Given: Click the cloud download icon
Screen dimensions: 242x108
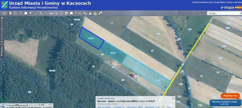Looking at the screenshot, I should point(80,13).
